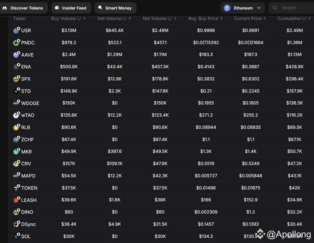Click the TOKEN token icon
This screenshot has height=243, width=314.
pos(17,188)
